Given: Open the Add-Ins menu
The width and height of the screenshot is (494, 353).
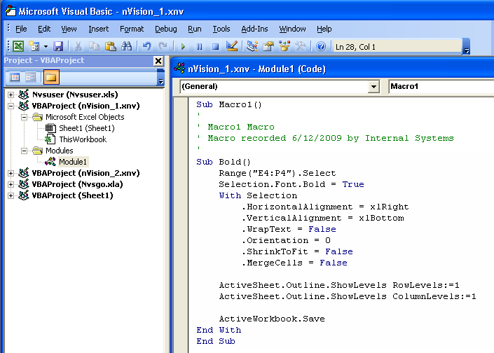Looking at the screenshot, I should [x=254, y=29].
